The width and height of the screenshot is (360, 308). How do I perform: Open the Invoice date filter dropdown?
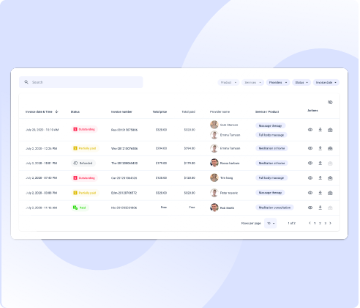click(326, 83)
